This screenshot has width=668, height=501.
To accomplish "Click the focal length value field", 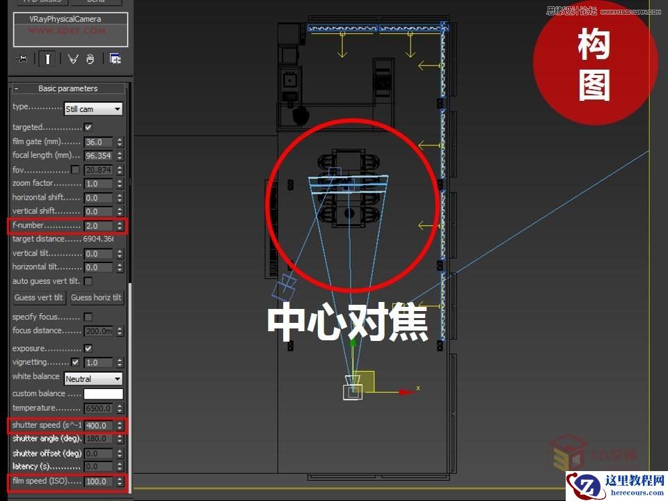I will 98,156.
